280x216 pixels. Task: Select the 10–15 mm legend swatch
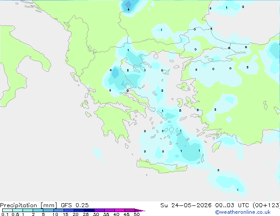[x=58, y=210]
